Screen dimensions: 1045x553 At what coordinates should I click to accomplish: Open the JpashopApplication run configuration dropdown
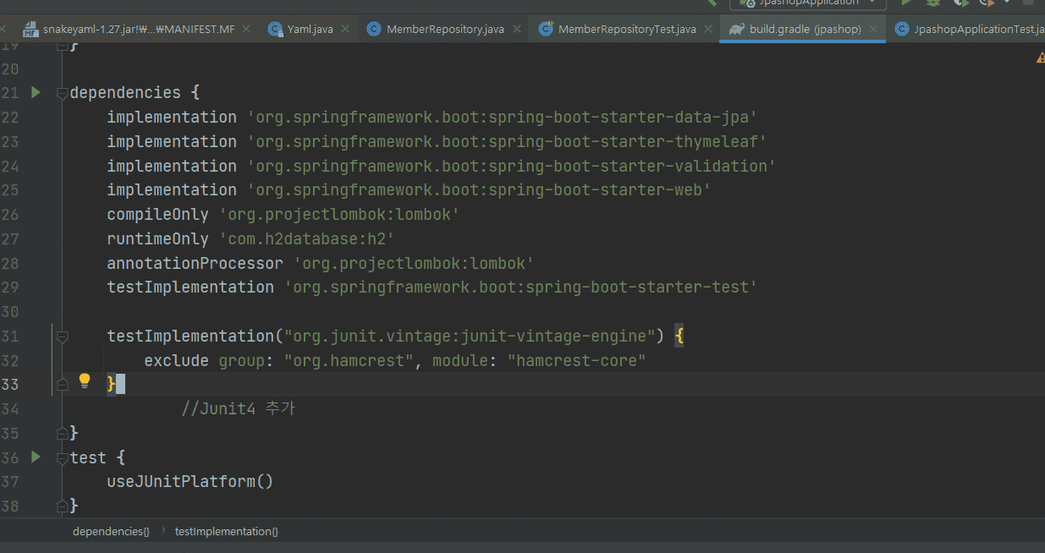point(808,3)
